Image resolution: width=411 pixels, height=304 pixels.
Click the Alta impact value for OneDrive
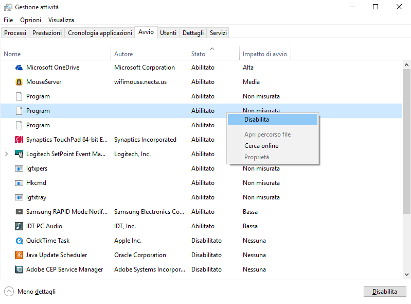click(248, 67)
